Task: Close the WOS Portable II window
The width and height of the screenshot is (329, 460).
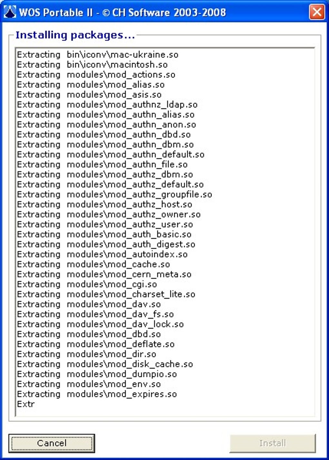Action: (317, 12)
